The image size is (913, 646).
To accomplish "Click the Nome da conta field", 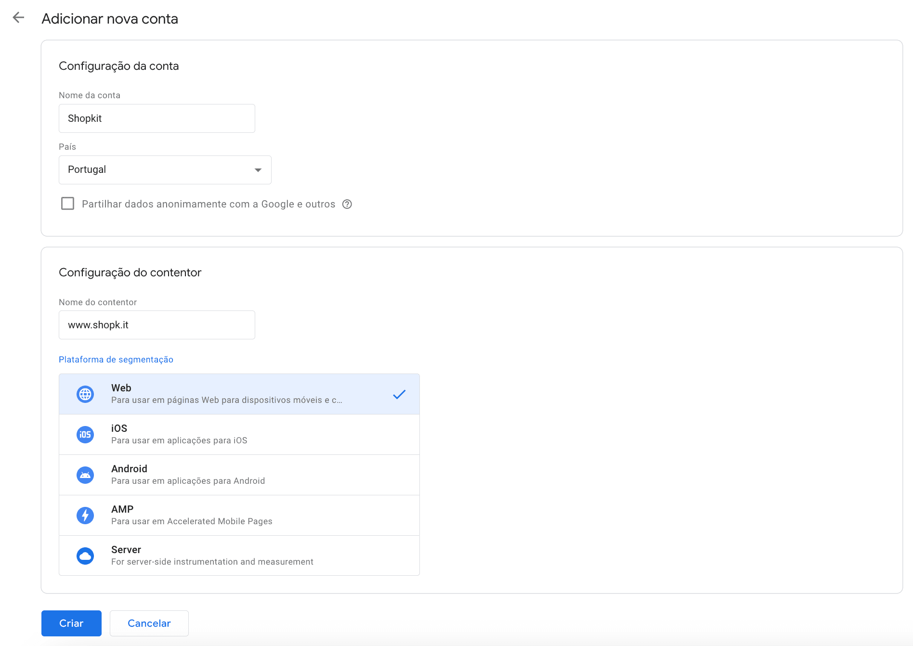I will (157, 118).
